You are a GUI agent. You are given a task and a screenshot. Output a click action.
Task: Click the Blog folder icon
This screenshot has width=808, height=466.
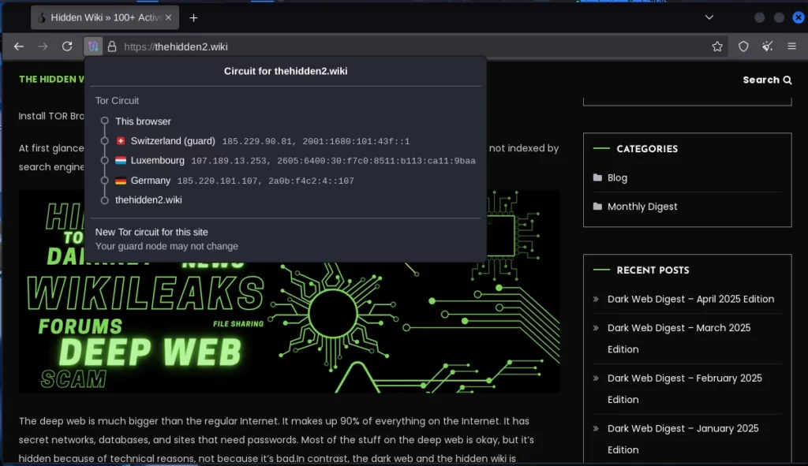597,177
